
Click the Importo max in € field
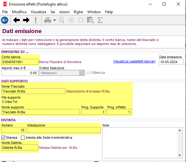(20, 73)
